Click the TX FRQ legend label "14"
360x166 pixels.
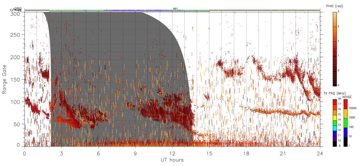(339, 120)
